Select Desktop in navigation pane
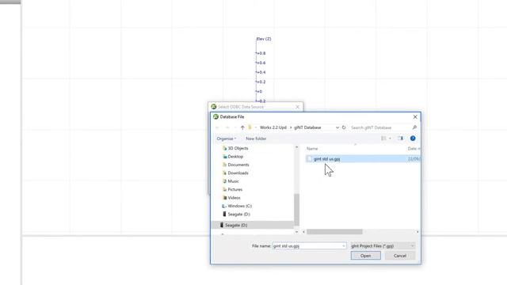Screen dimensions: 507x285 (x=233, y=157)
